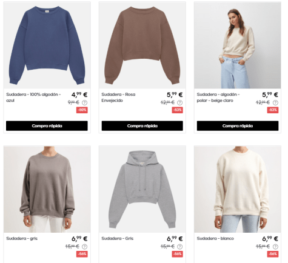The height and width of the screenshot is (263, 288).
Task: Click Compra rápida under beige sweatshirt
Action: [x=238, y=126]
